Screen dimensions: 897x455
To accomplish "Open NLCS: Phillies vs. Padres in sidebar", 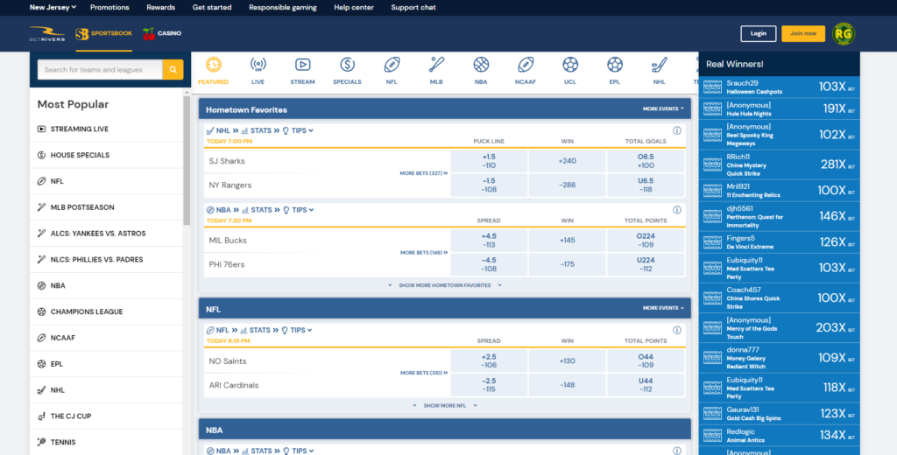I will pyautogui.click(x=106, y=260).
